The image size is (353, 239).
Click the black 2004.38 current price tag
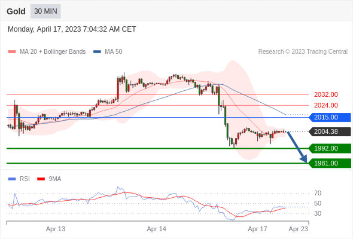coord(330,132)
